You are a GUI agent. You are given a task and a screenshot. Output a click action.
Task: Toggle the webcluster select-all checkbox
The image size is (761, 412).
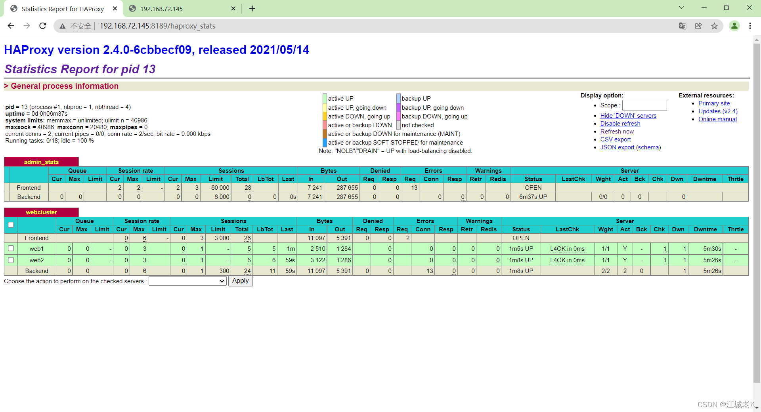(x=11, y=225)
